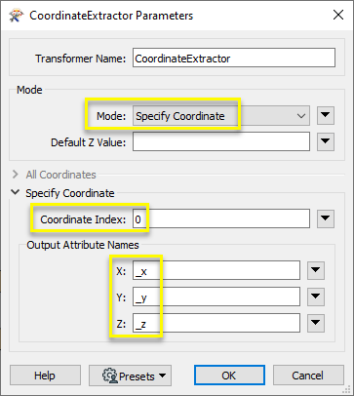Click the Cancel button
Viewport: 354px width, 396px height.
coord(308,376)
